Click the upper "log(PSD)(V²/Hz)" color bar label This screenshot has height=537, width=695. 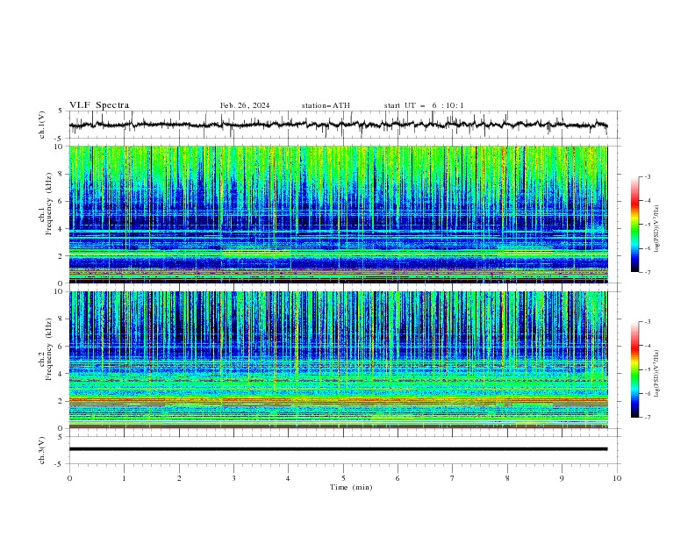click(x=657, y=229)
